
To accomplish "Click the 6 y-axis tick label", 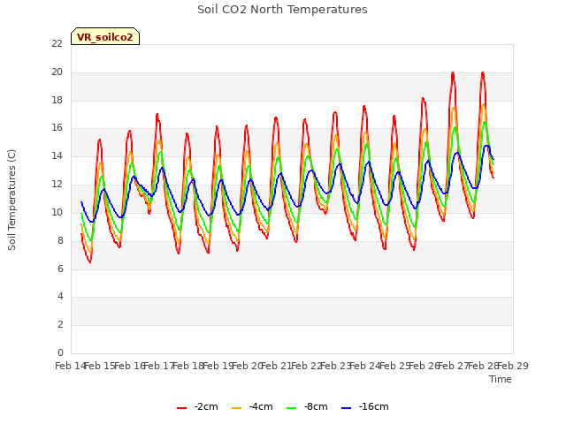I will tap(60, 269).
